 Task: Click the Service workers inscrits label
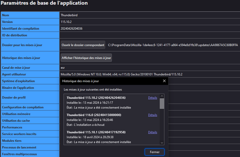pos(19,134)
